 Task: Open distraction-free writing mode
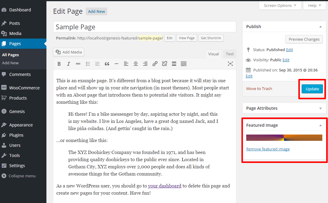[x=230, y=64]
